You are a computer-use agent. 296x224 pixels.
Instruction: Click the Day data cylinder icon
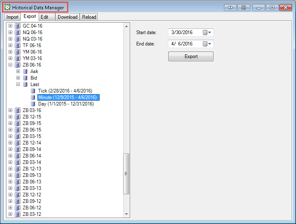click(x=33, y=104)
